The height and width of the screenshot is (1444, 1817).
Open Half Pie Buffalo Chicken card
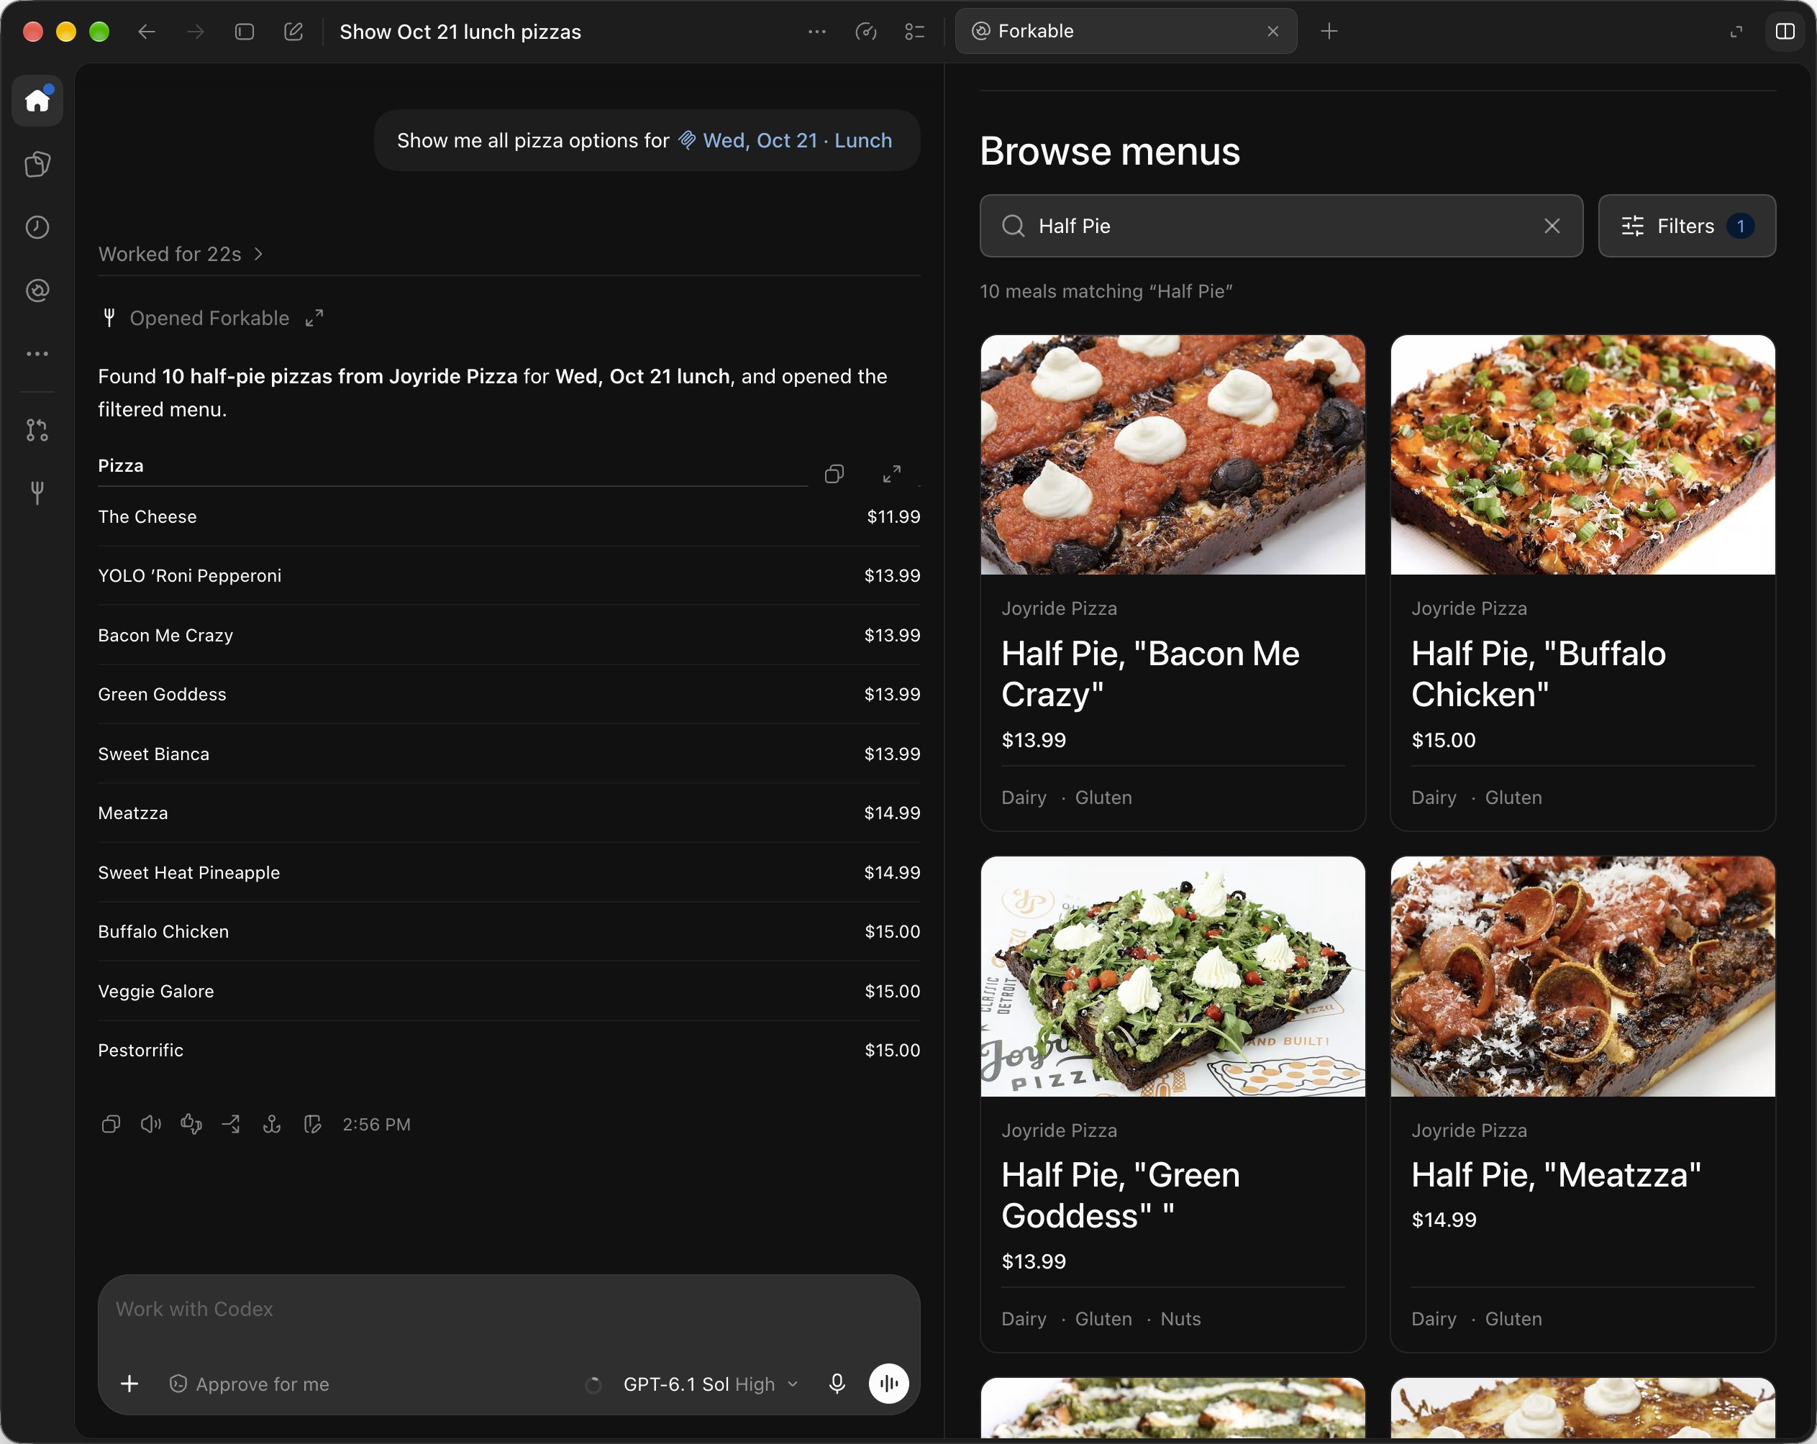[1583, 582]
